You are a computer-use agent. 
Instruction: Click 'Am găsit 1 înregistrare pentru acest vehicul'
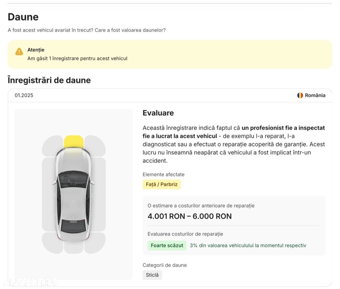[78, 58]
